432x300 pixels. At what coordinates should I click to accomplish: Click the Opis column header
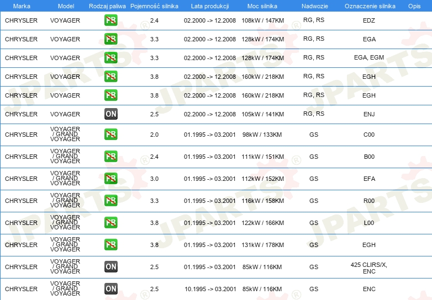tap(414, 6)
